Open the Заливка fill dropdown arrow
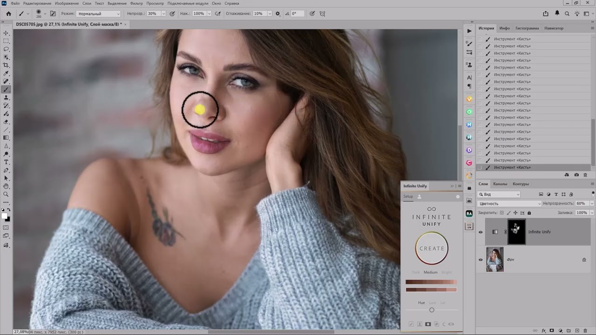Viewport: 596px width, 335px height. pyautogui.click(x=592, y=213)
